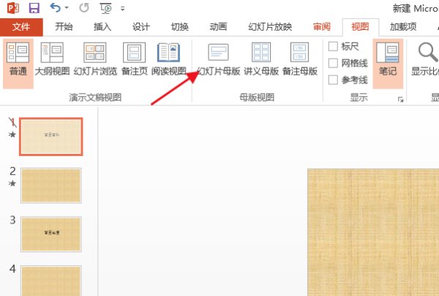
Task: Undo the last action
Action: coord(55,7)
